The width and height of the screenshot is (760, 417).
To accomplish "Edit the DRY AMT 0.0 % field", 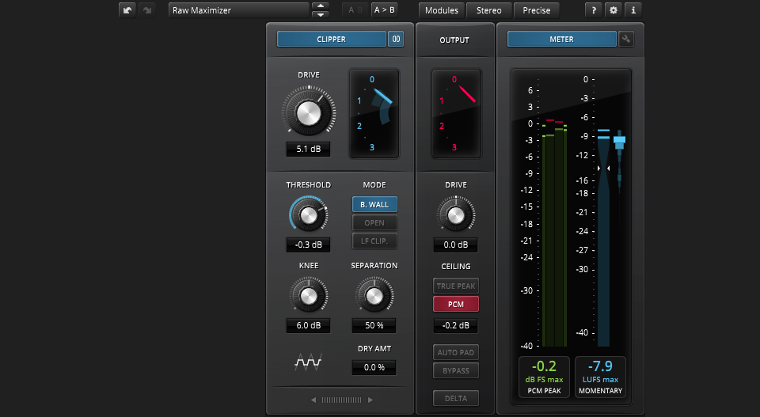I will click(x=374, y=368).
